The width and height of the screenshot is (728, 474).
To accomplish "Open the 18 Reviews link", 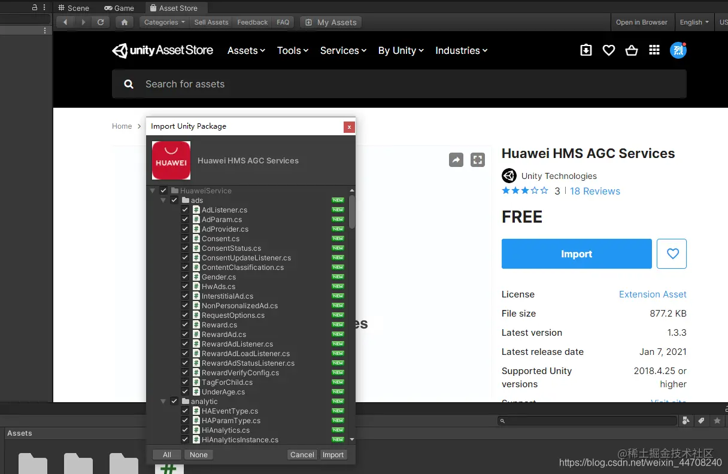I will [595, 192].
